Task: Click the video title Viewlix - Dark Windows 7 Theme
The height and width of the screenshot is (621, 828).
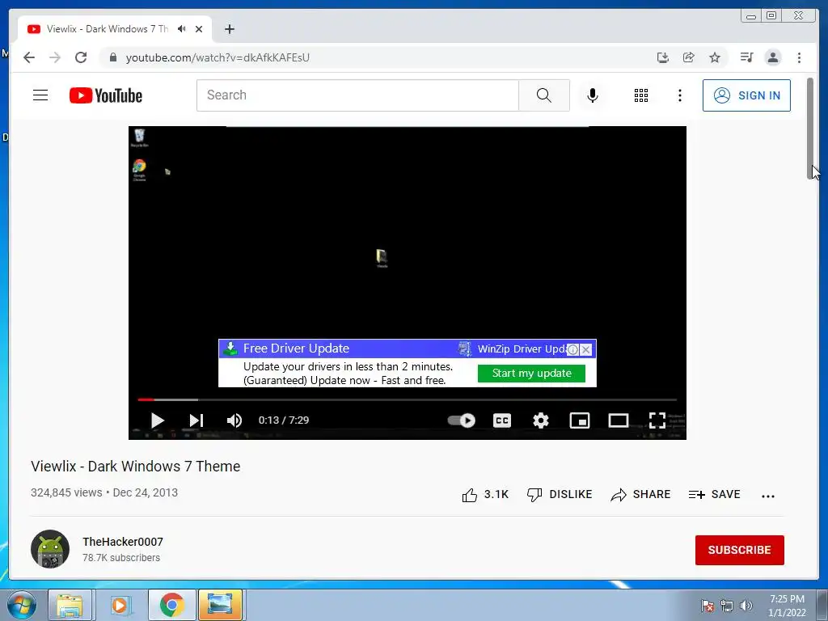Action: [136, 467]
